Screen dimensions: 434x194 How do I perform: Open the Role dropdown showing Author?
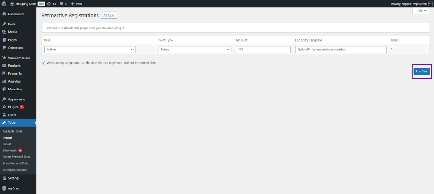pyautogui.click(x=89, y=50)
